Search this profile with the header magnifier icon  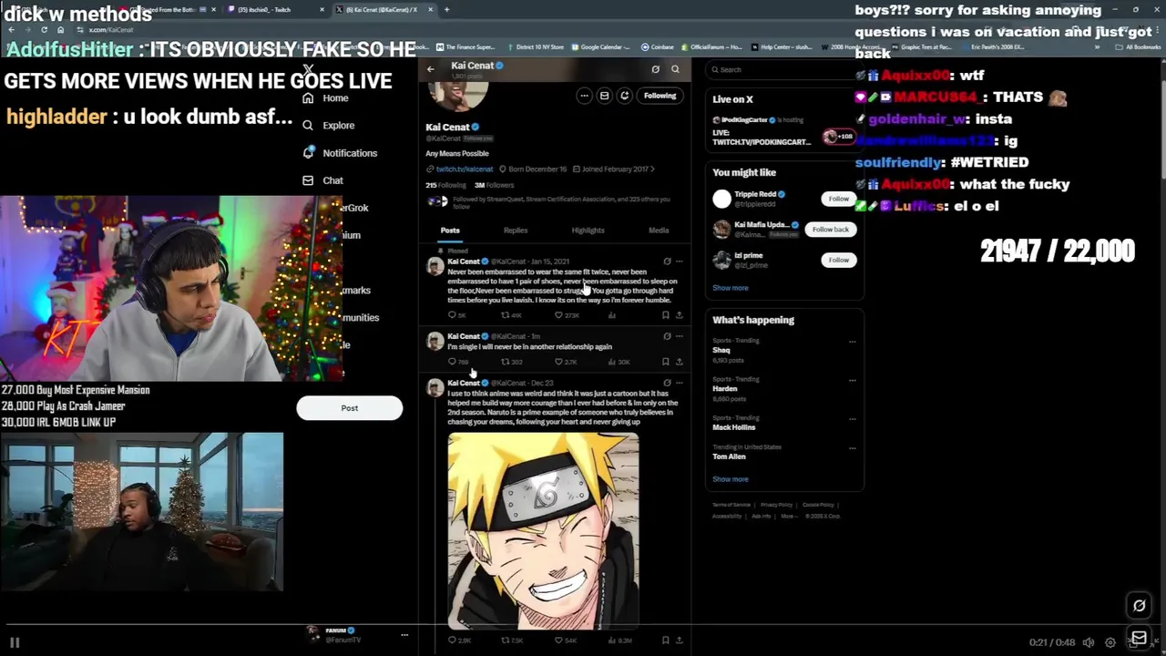click(x=675, y=69)
